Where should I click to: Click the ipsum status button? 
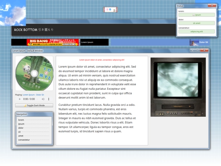196,15
